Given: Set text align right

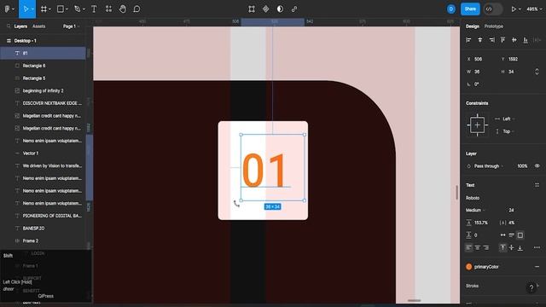Looking at the screenshot, I should click(x=486, y=247).
